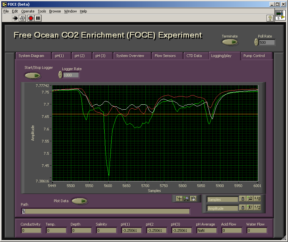Click the Logger Rate value field
Image resolution: width=288 pixels, height=242 pixels.
click(71, 75)
